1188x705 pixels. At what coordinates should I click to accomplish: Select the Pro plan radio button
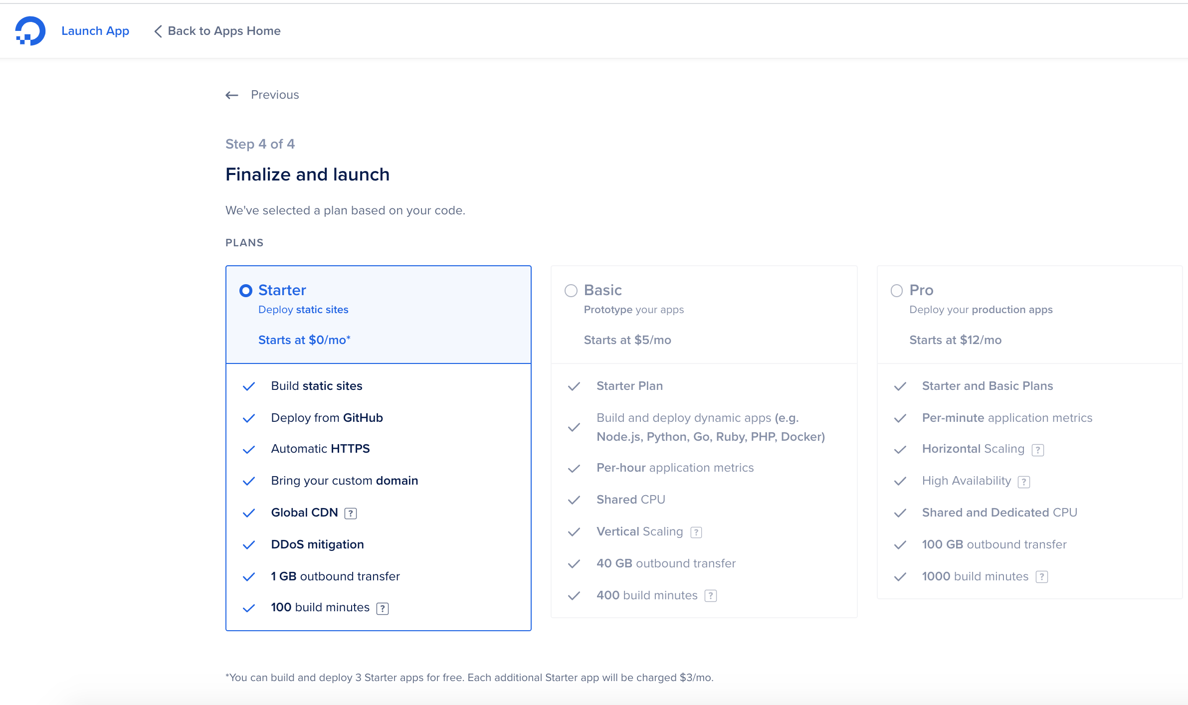click(897, 291)
